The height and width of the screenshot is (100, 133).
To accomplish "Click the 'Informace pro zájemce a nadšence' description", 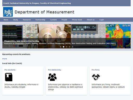I will tap(65, 87).
